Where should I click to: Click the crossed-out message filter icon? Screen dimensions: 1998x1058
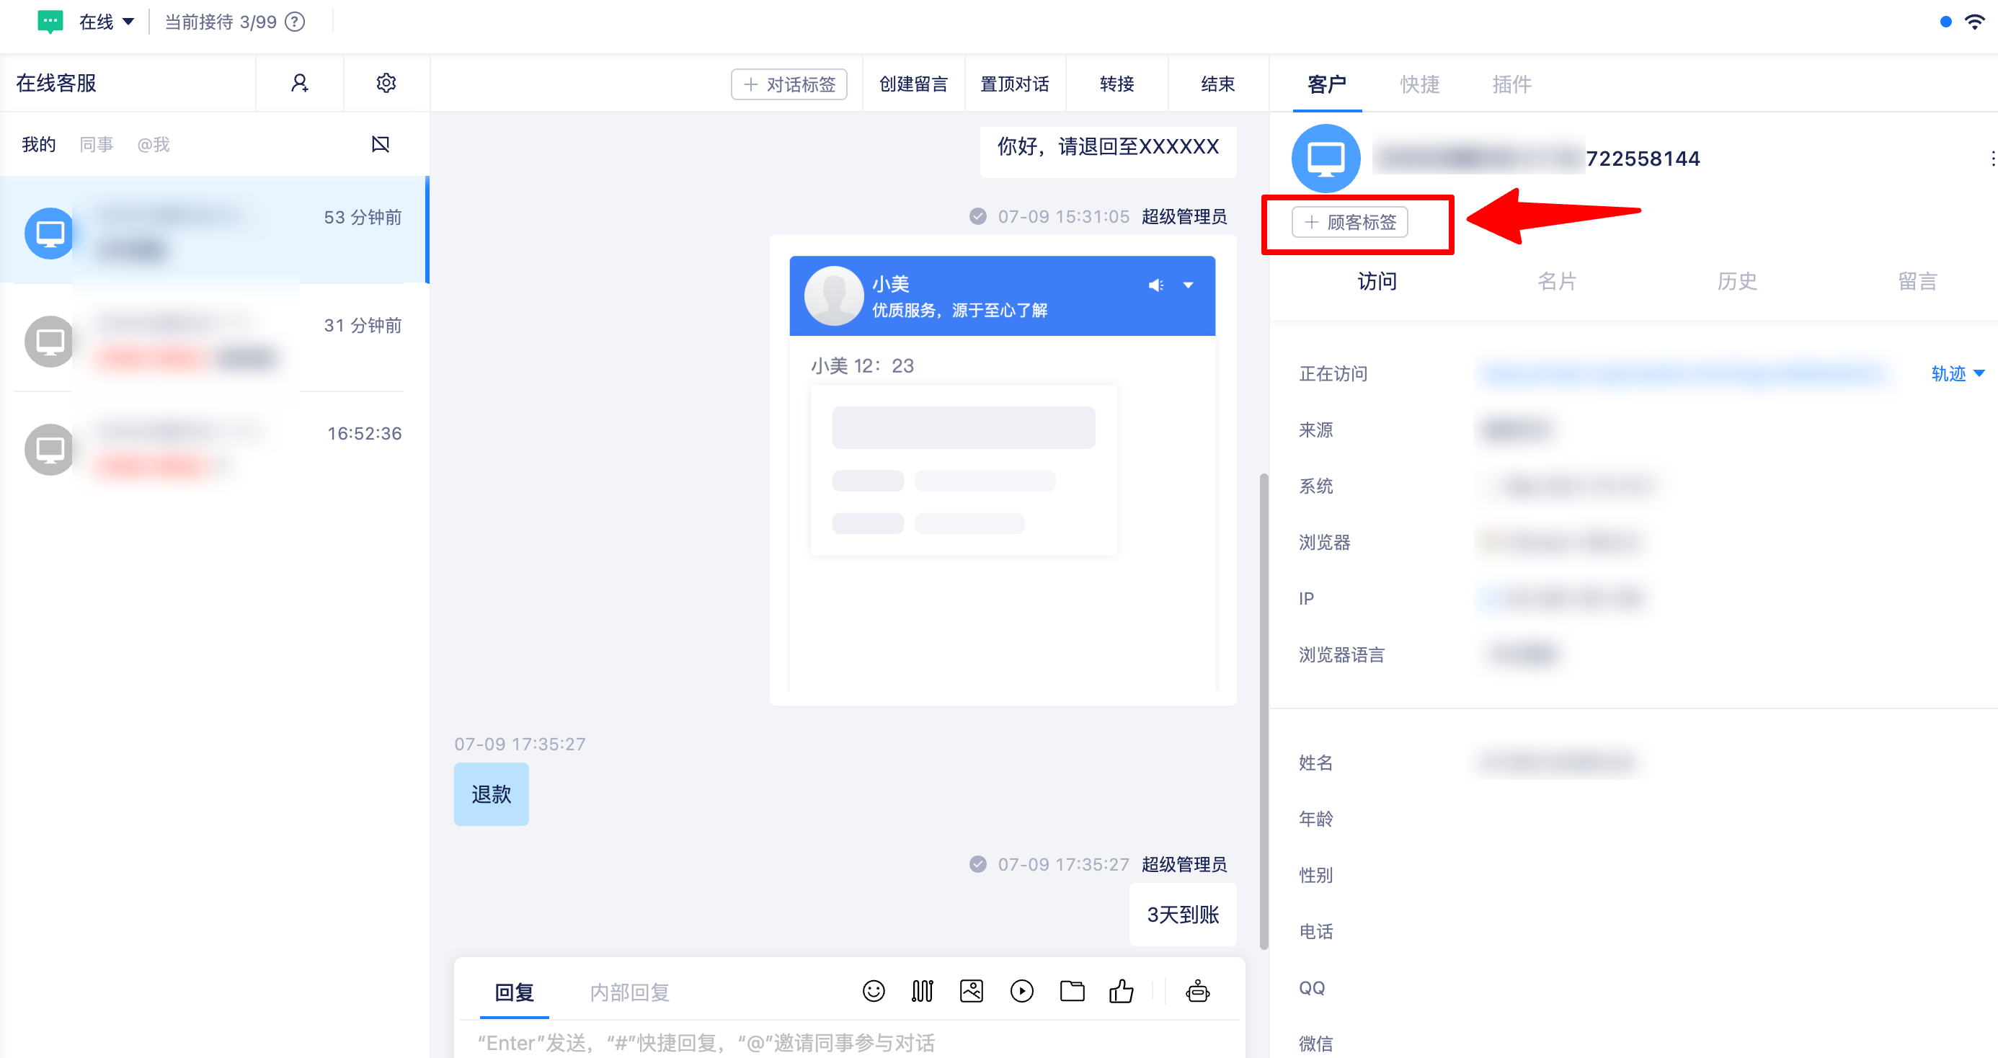(380, 144)
